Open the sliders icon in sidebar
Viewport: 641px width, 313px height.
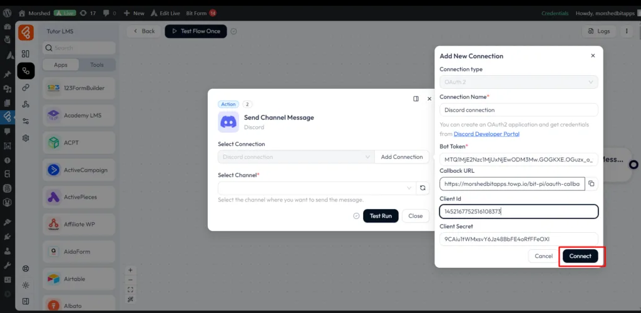[26, 121]
